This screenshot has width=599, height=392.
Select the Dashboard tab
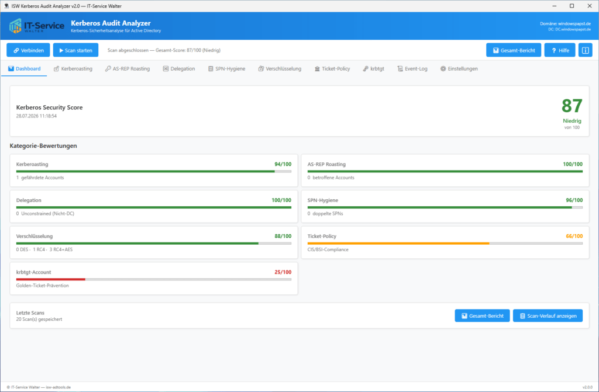click(24, 69)
